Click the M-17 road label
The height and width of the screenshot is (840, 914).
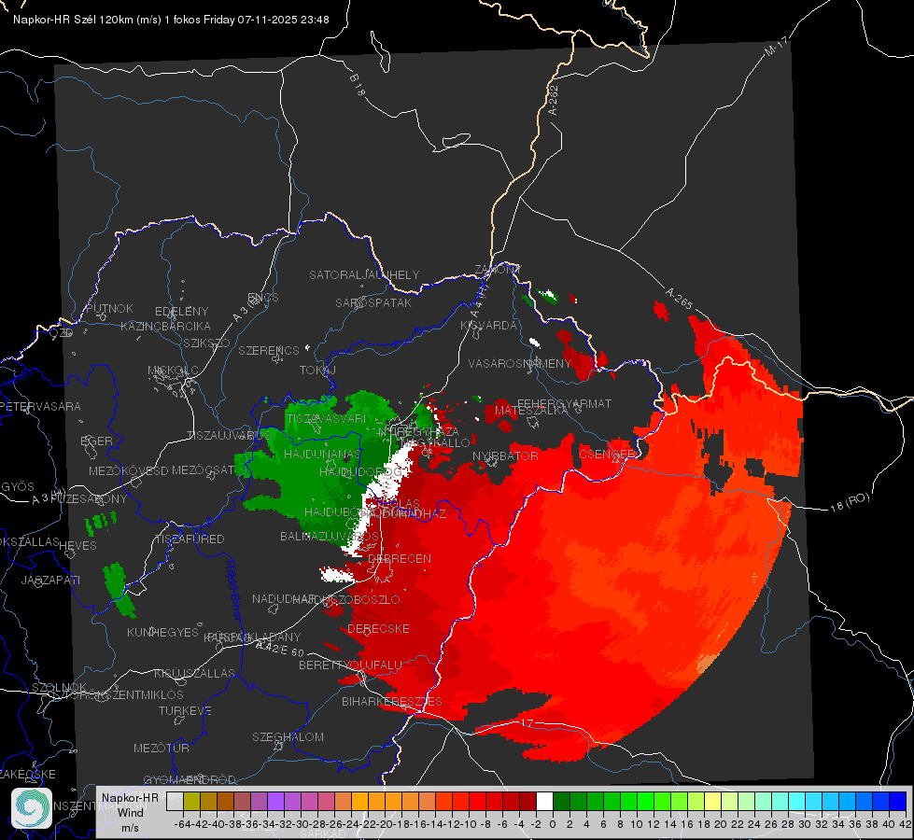pos(776,46)
